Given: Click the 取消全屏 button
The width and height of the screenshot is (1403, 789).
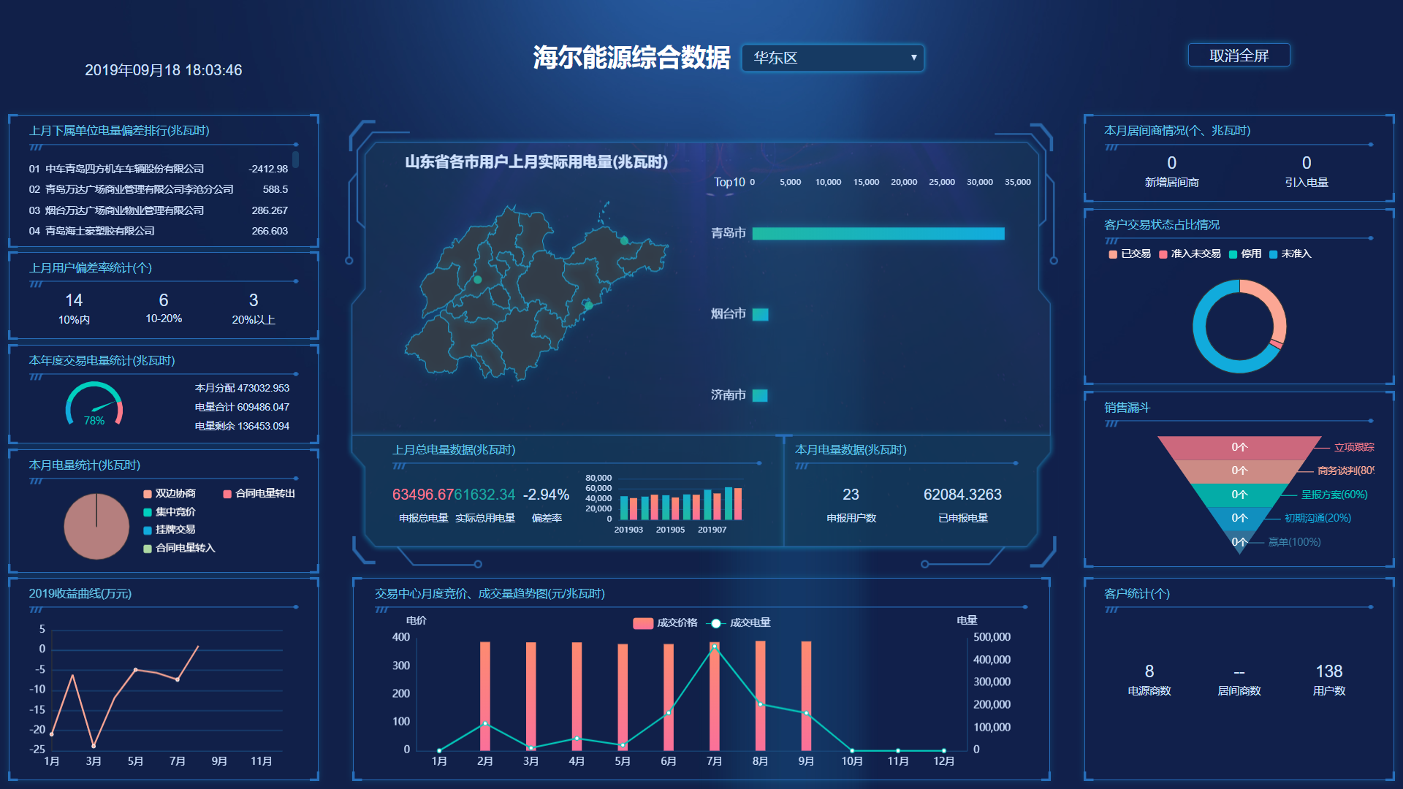Looking at the screenshot, I should click(x=1239, y=56).
